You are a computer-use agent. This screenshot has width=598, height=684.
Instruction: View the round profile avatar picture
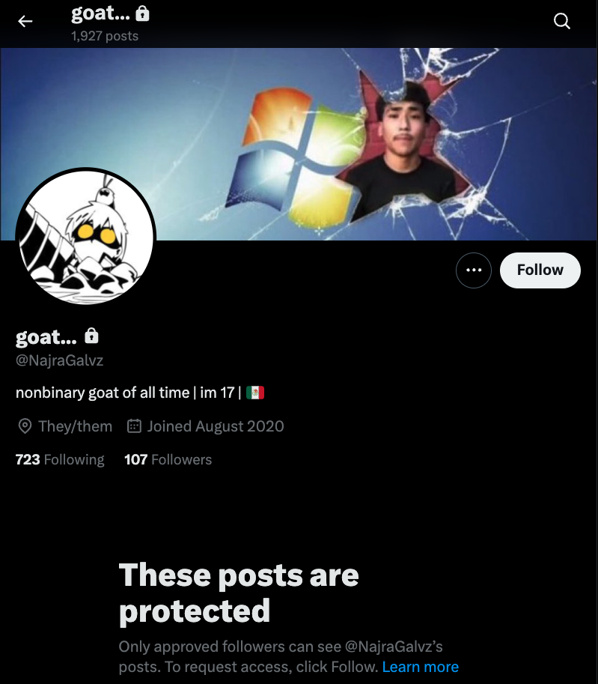(86, 236)
